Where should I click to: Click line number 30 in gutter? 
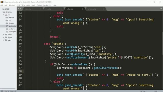(20, 44)
